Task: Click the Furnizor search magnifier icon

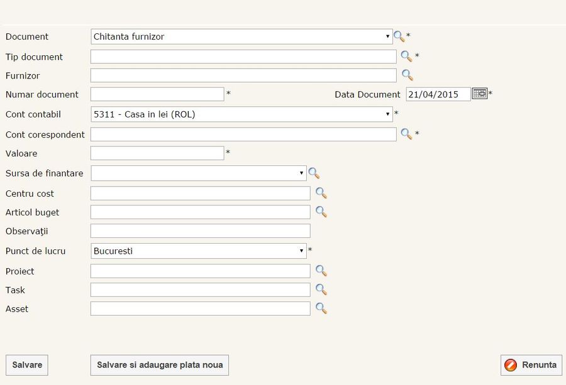Action: 407,75
